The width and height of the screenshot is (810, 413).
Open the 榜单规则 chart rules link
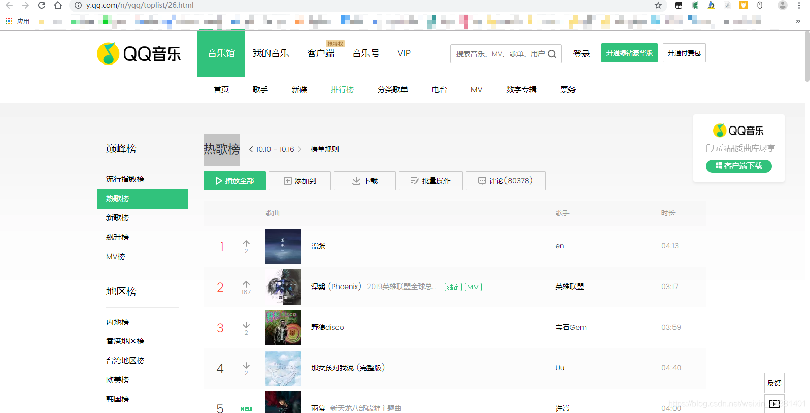coord(325,149)
